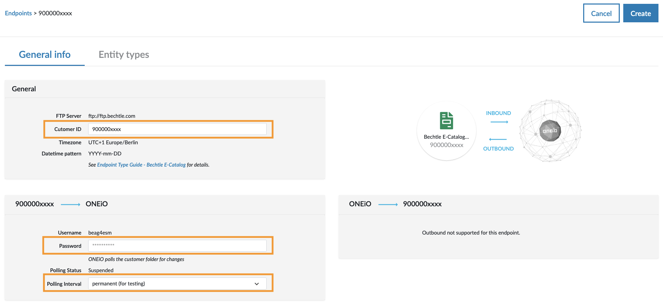
Task: Click the OUTBOUND arrow icon
Action: (498, 139)
